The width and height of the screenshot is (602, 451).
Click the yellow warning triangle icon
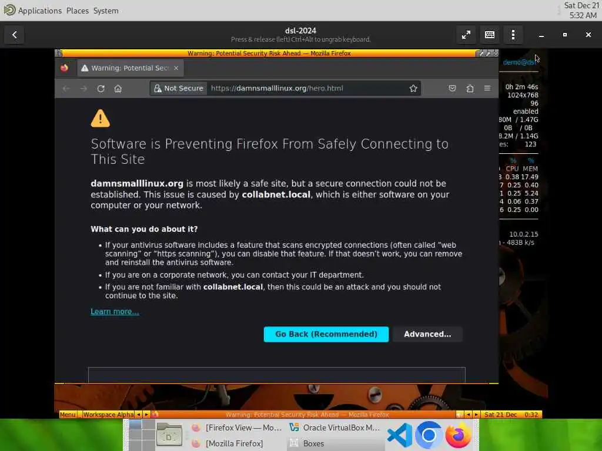pyautogui.click(x=100, y=118)
